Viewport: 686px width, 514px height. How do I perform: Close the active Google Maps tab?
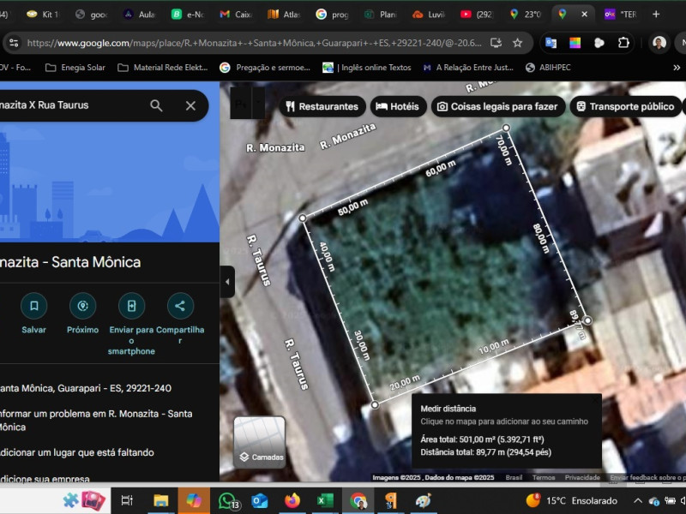[584, 15]
